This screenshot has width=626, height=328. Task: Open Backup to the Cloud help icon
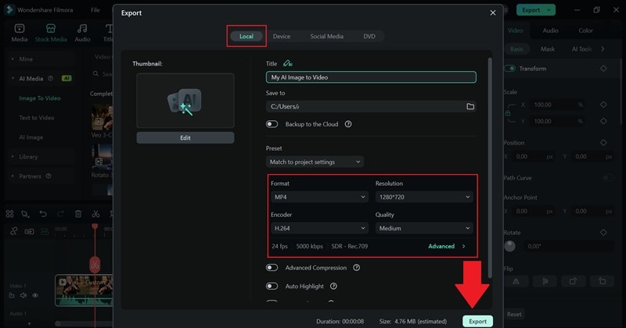348,124
